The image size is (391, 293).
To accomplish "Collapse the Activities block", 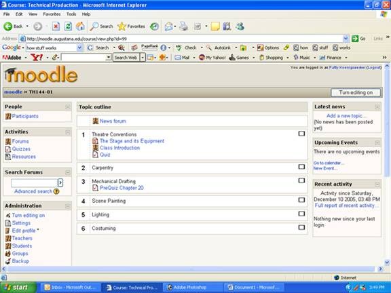I will (68, 132).
